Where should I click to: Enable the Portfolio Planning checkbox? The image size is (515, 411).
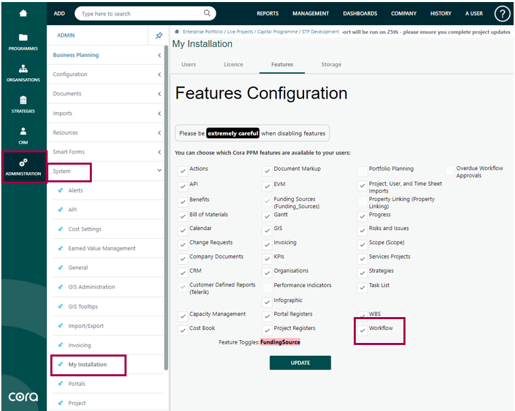[x=363, y=171]
